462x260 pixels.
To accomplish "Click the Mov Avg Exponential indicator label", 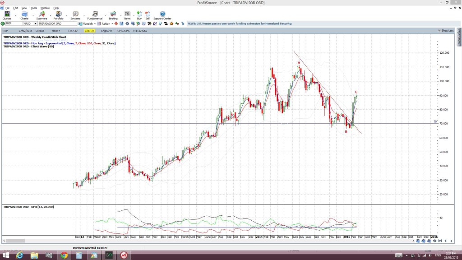I will (x=59, y=43).
